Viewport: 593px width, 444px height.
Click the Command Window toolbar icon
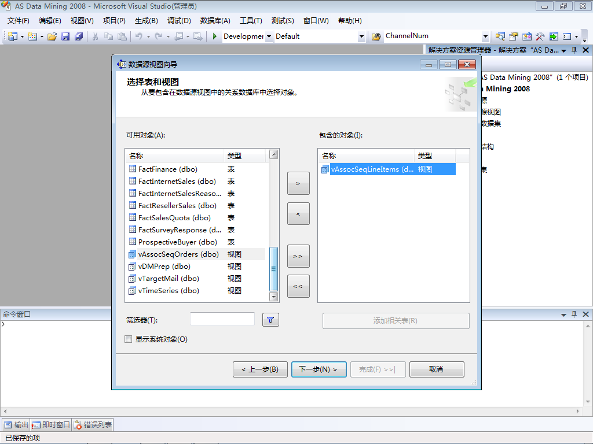(x=566, y=36)
